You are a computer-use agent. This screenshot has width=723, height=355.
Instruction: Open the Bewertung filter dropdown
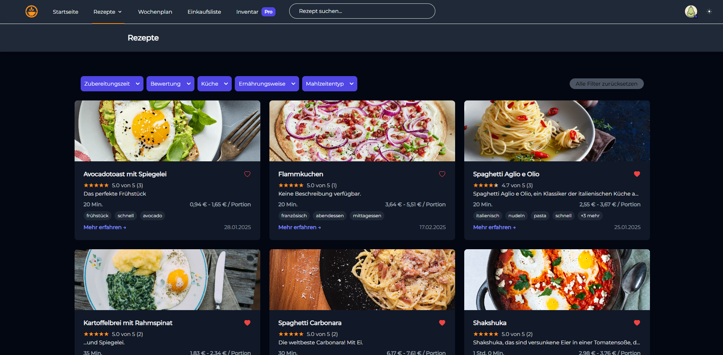tap(170, 84)
